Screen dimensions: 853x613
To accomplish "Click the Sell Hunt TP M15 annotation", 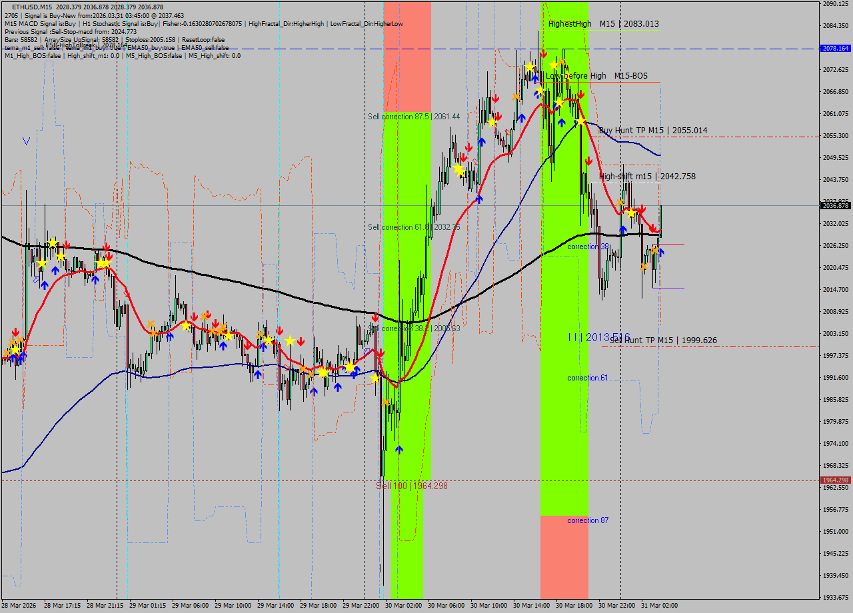I will [x=663, y=340].
